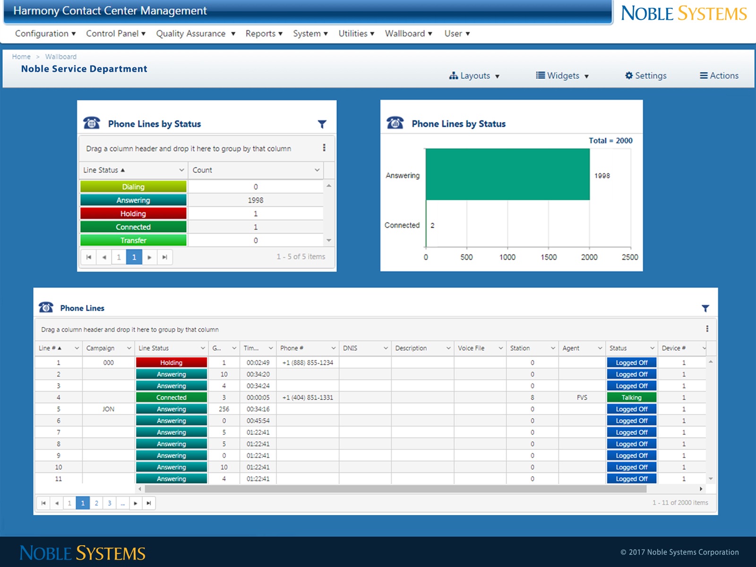Screen dimensions: 756x567
Task: Go to next page of Phone Lines grid
Action: click(136, 503)
